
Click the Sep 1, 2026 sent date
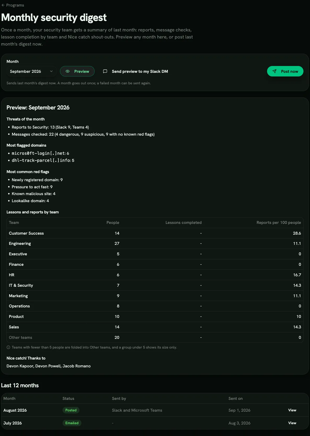pyautogui.click(x=239, y=410)
